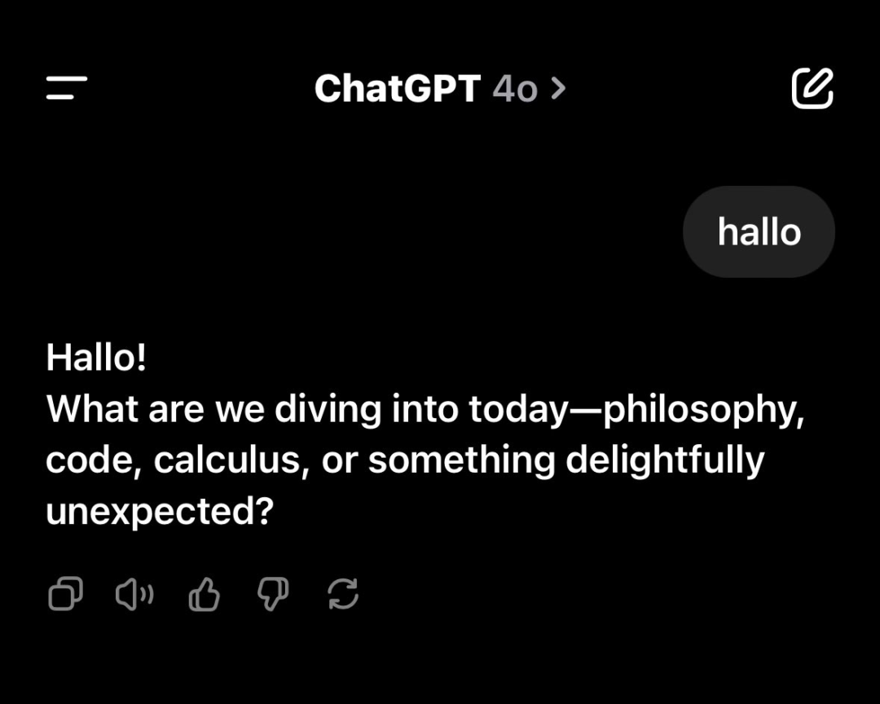Tap the ChatGPT title in the header
Screen dimensions: 880x704
397,88
